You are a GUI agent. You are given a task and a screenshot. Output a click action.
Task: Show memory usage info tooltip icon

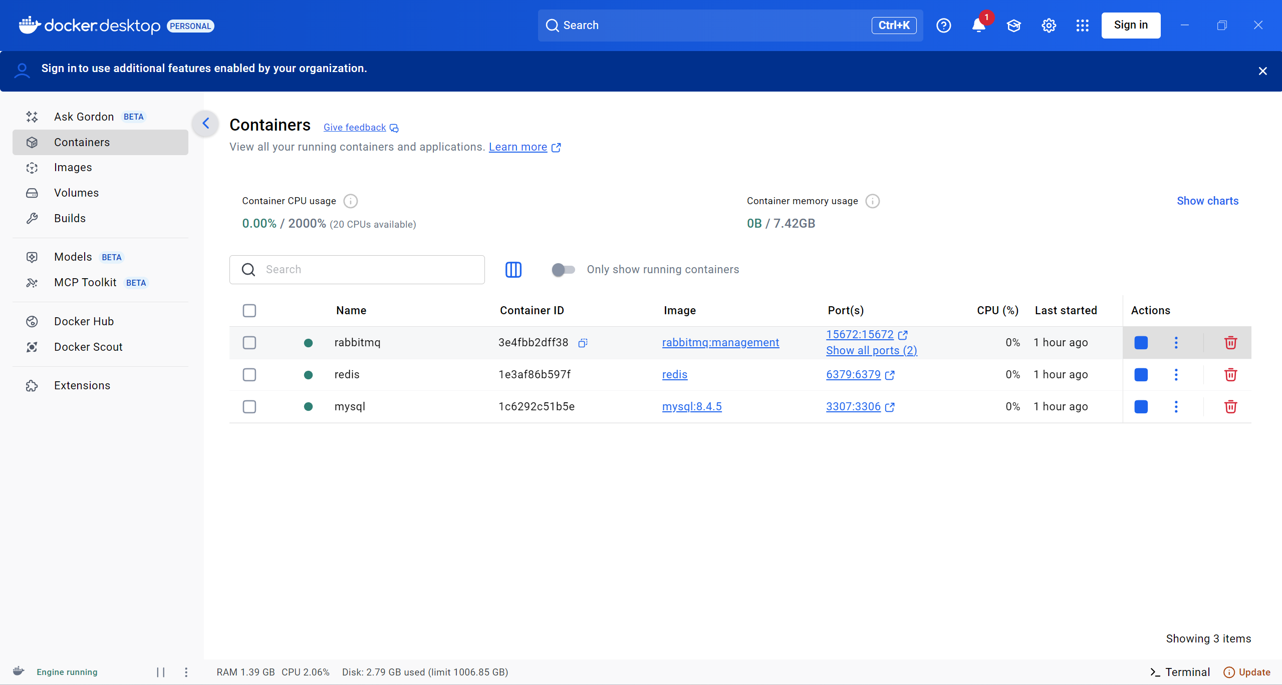click(x=872, y=201)
